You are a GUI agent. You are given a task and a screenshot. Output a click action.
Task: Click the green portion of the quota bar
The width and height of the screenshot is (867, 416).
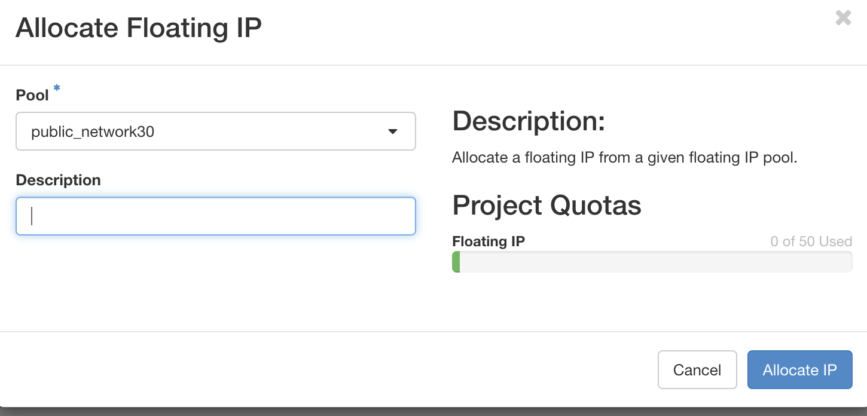pos(457,262)
